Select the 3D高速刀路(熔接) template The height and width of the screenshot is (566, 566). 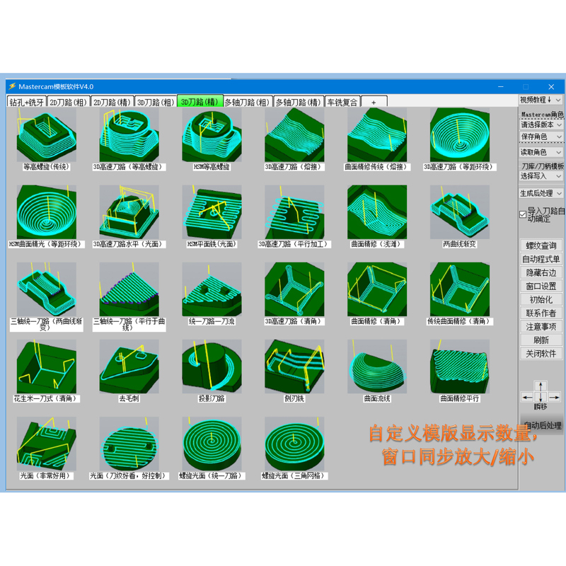294,135
